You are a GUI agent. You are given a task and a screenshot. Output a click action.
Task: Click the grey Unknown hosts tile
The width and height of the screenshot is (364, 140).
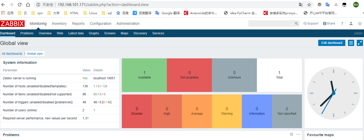click(234, 75)
